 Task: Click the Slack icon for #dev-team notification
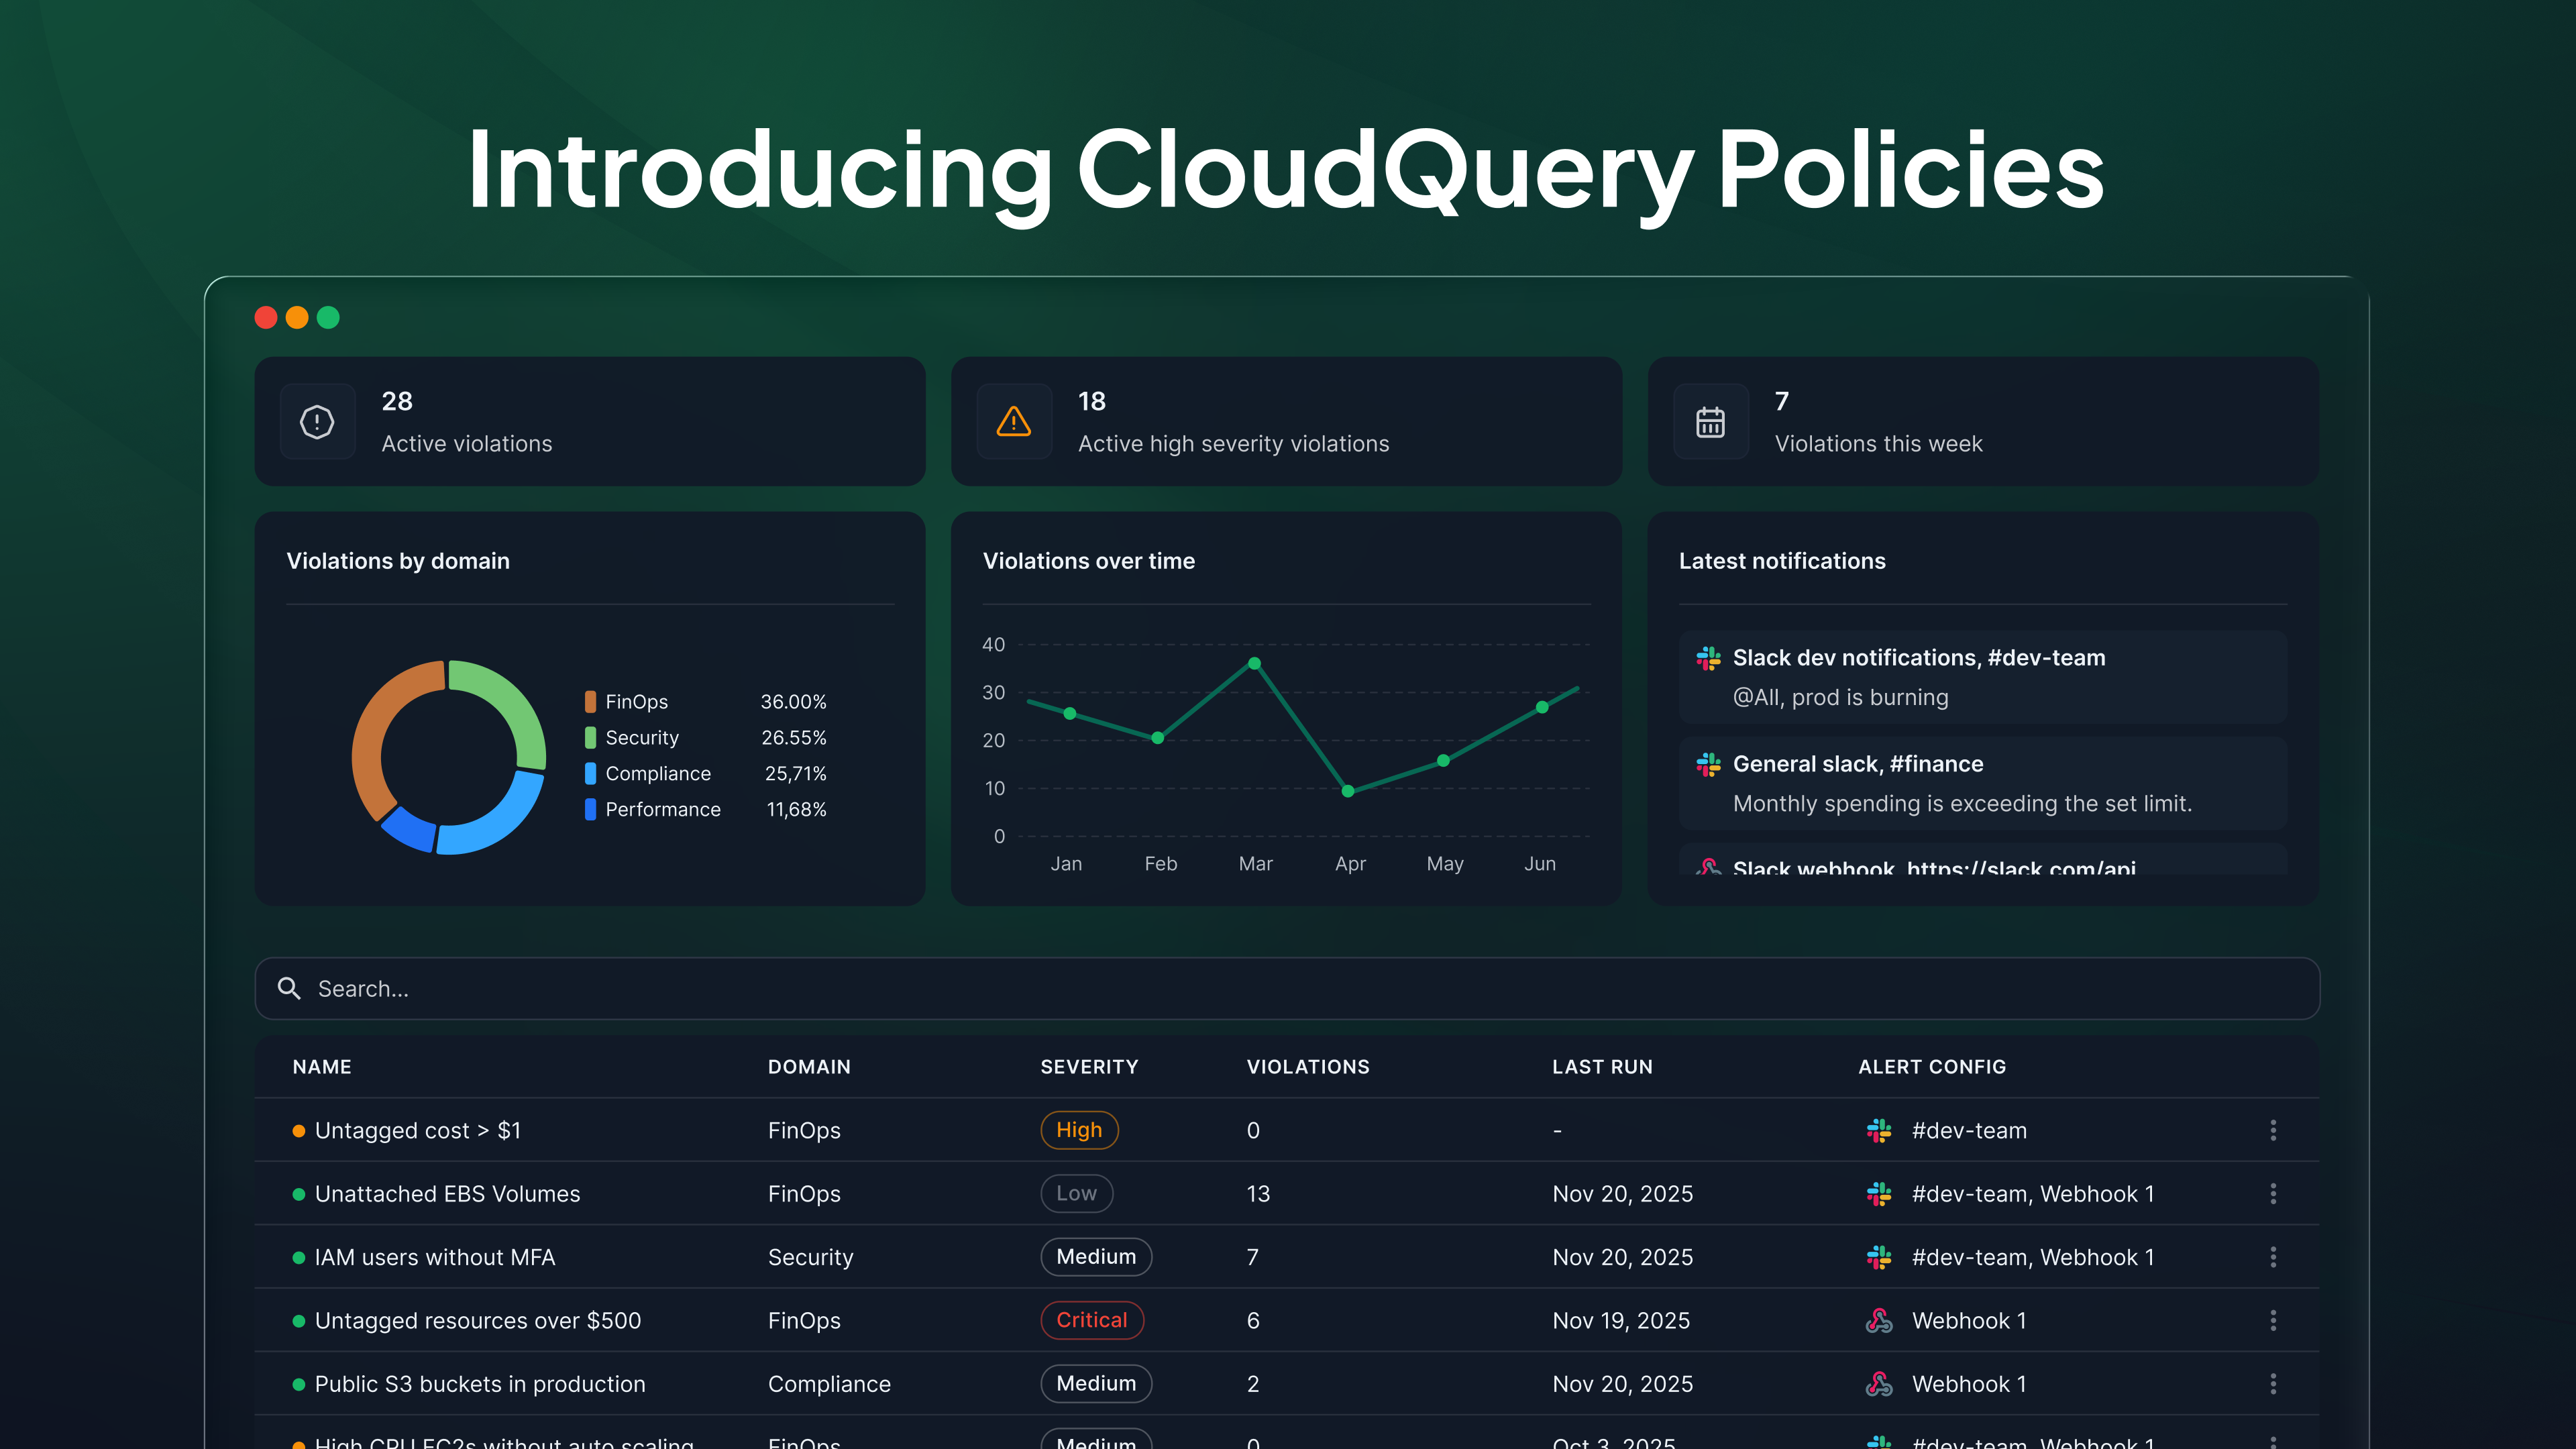pos(1708,658)
